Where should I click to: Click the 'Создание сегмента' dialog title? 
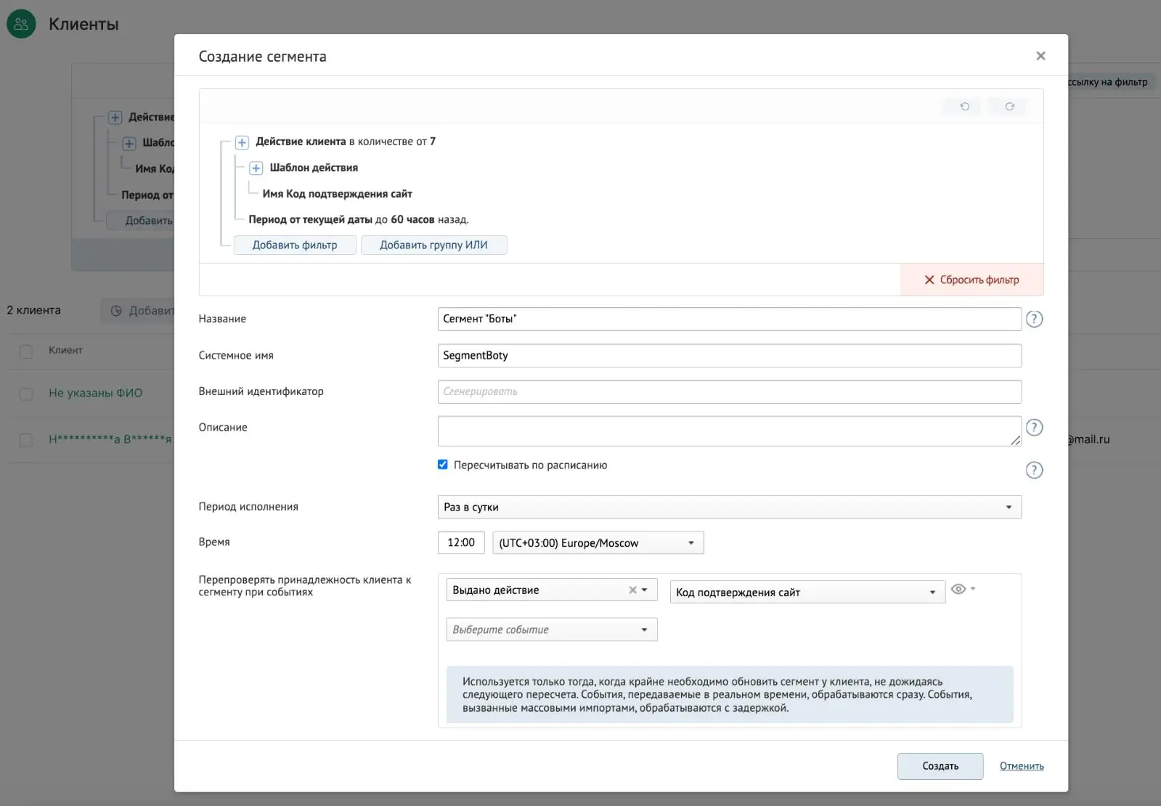point(262,57)
